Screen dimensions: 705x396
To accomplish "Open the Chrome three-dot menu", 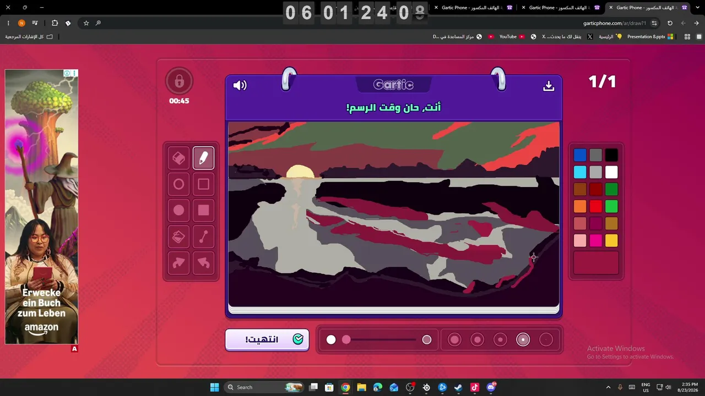I will pyautogui.click(x=8, y=23).
